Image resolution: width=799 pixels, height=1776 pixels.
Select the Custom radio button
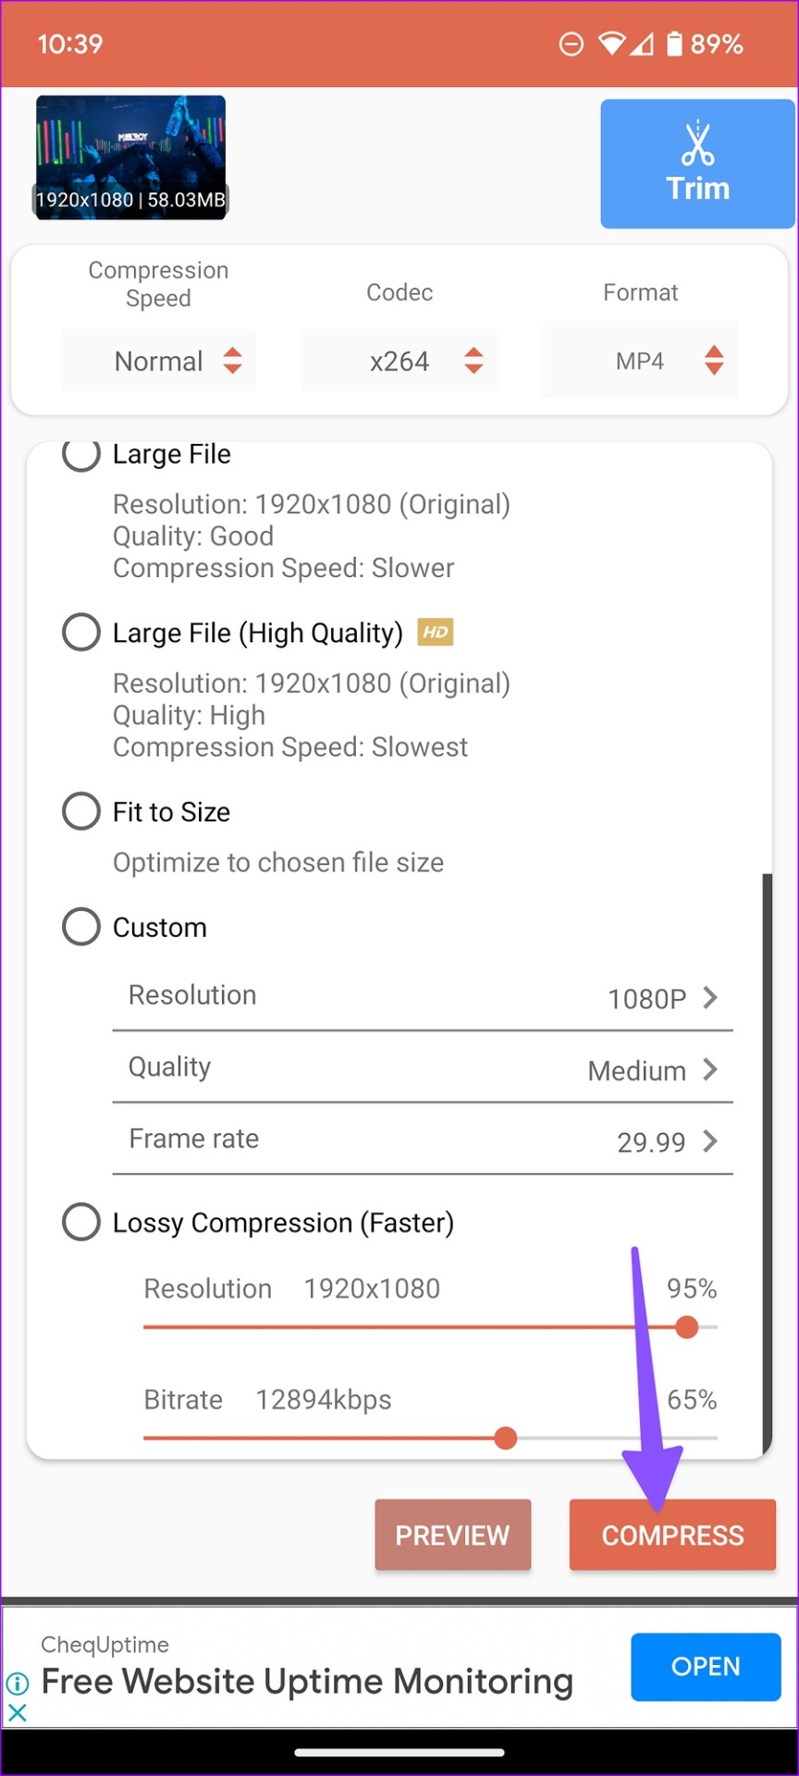tap(81, 927)
